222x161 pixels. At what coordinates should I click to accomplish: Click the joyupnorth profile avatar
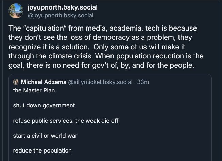pyautogui.click(x=16, y=11)
